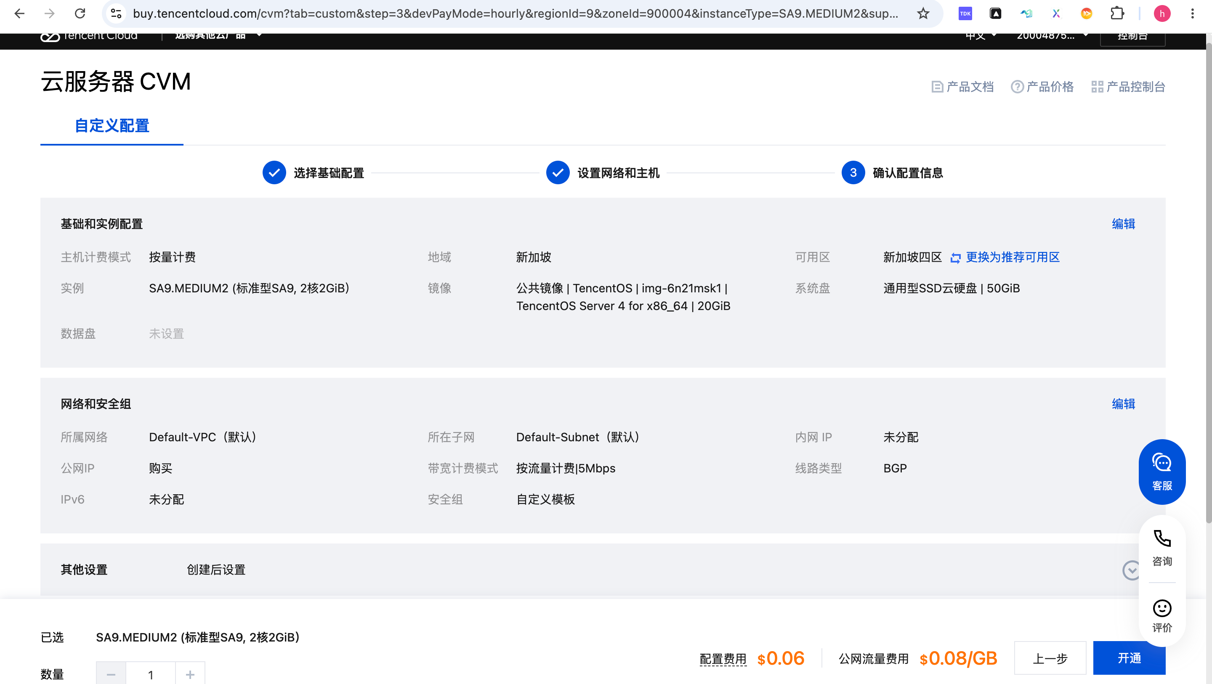Click the BGP line type value
This screenshot has width=1212, height=684.
click(x=895, y=469)
